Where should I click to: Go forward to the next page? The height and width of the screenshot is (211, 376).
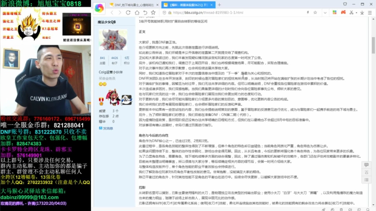pyautogui.click(x=120, y=13)
